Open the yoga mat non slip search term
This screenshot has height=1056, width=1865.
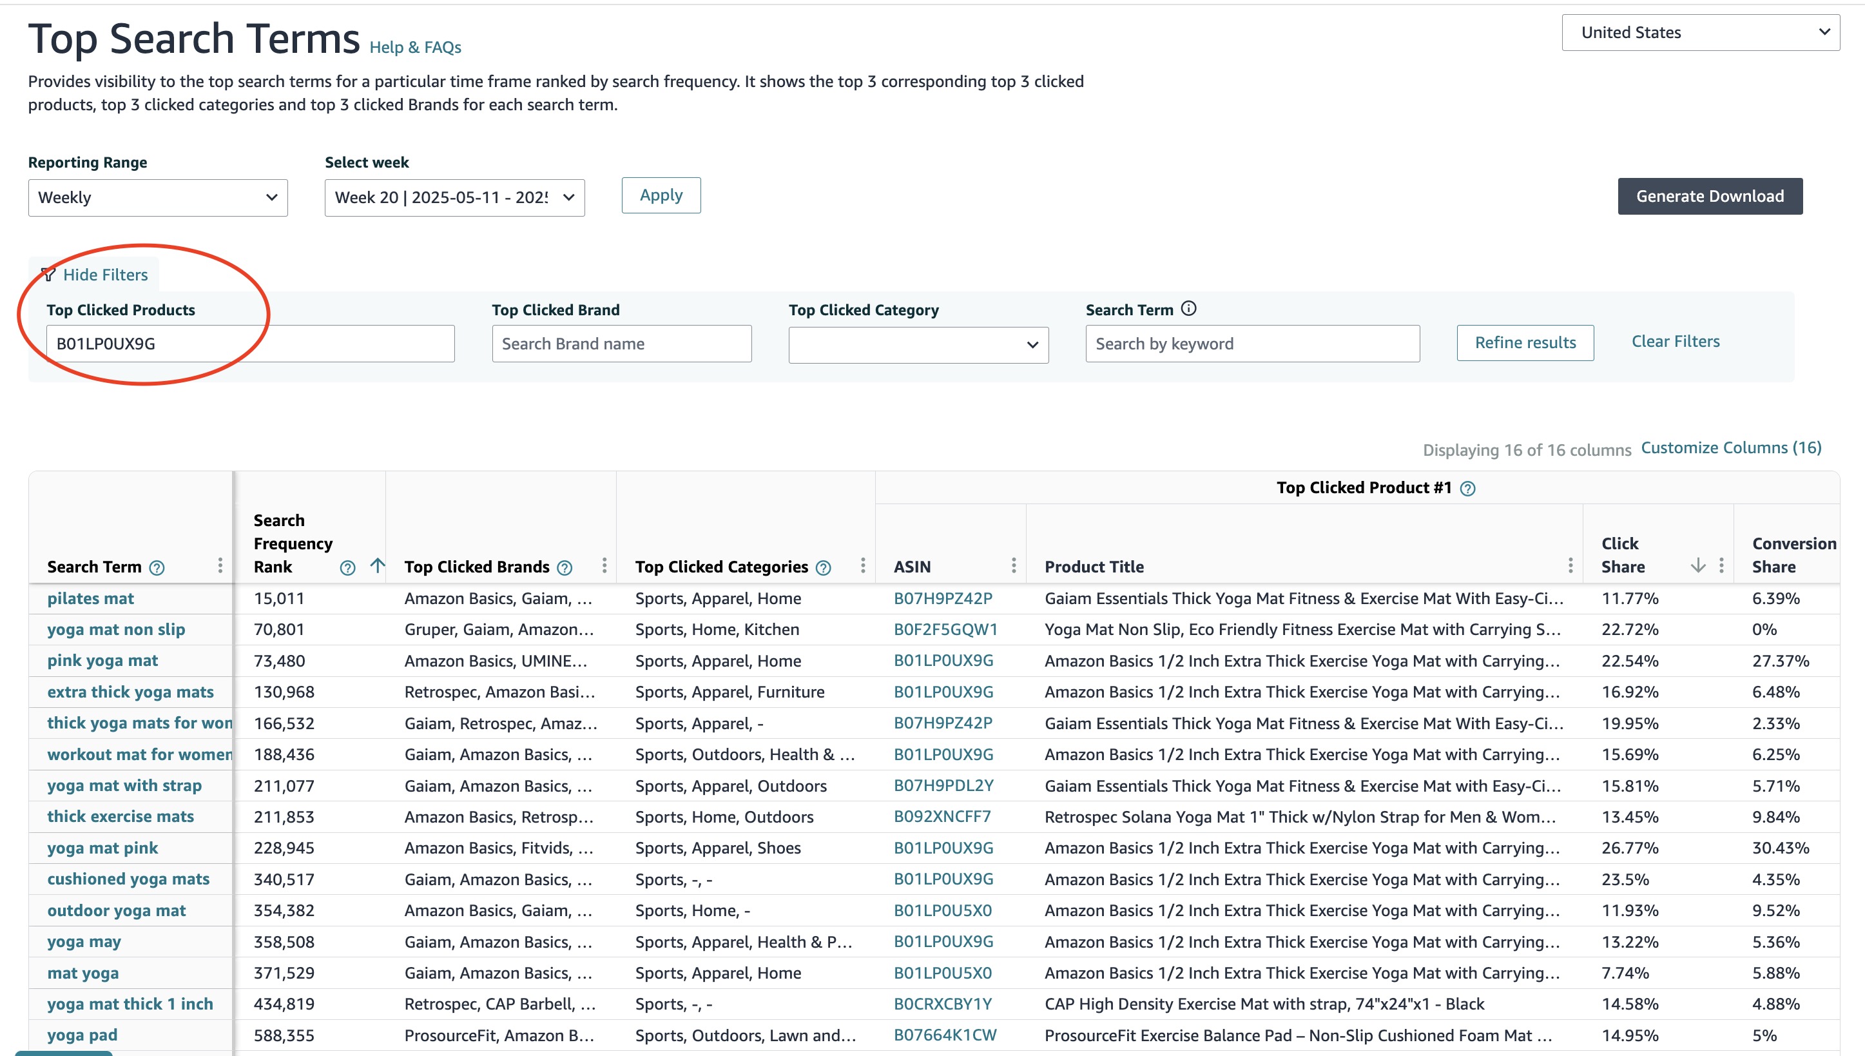tap(116, 631)
